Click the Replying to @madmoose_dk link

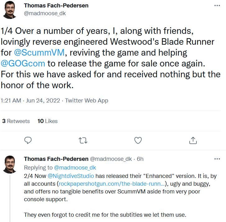click(x=75, y=168)
